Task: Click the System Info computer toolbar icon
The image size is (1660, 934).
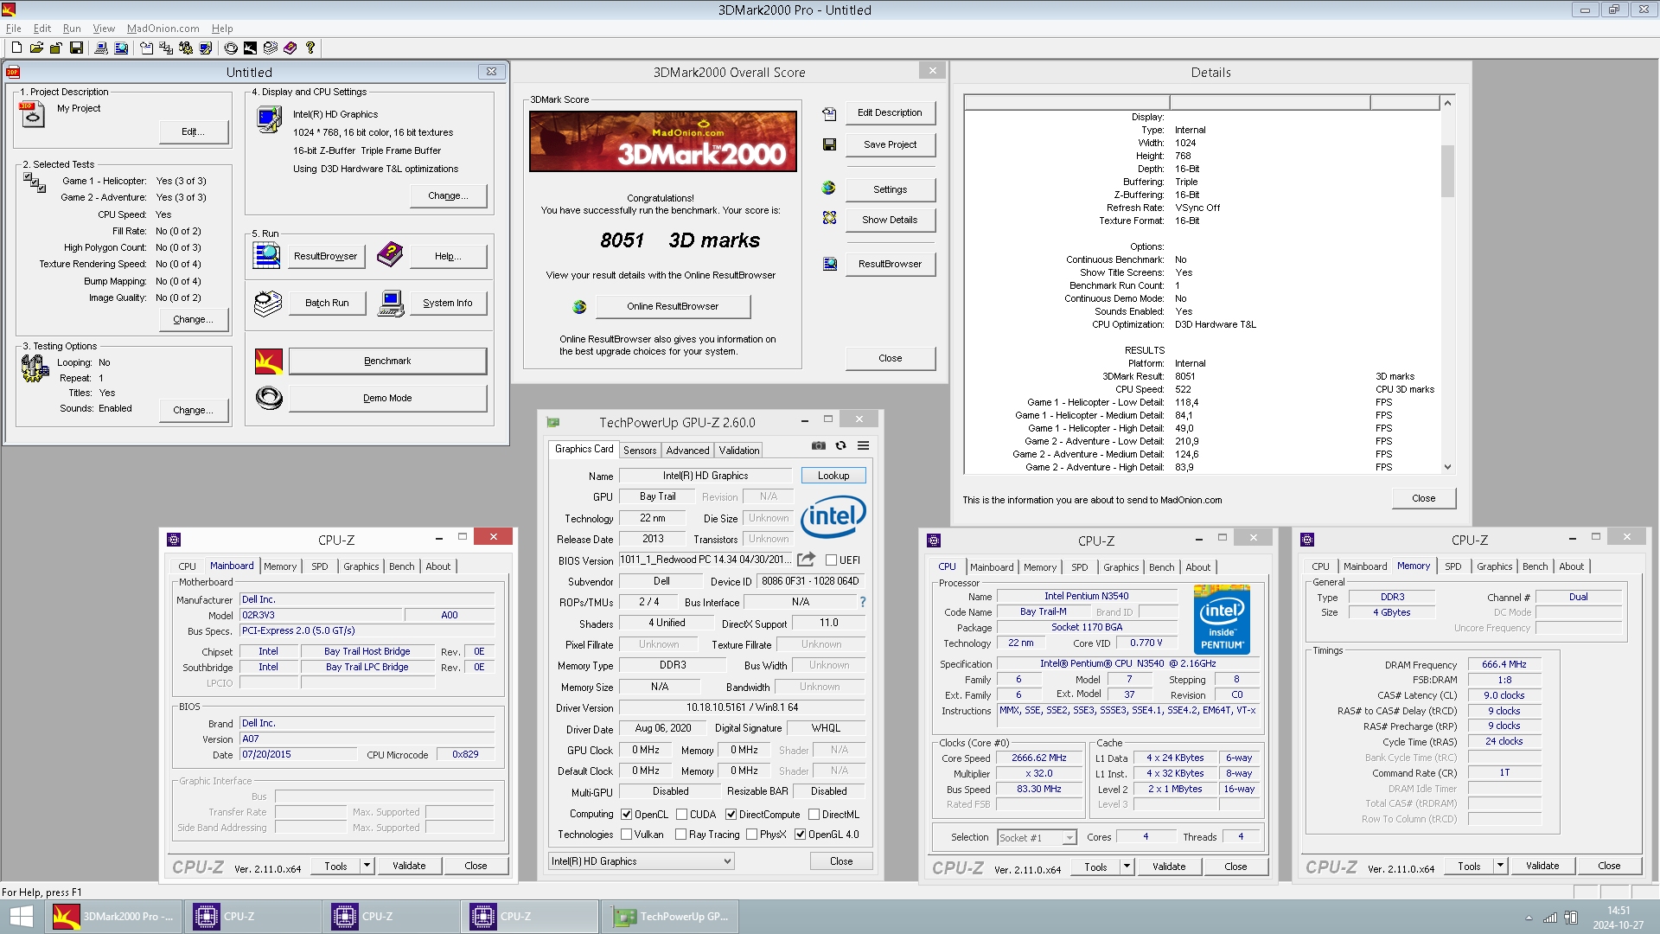Action: 101,48
